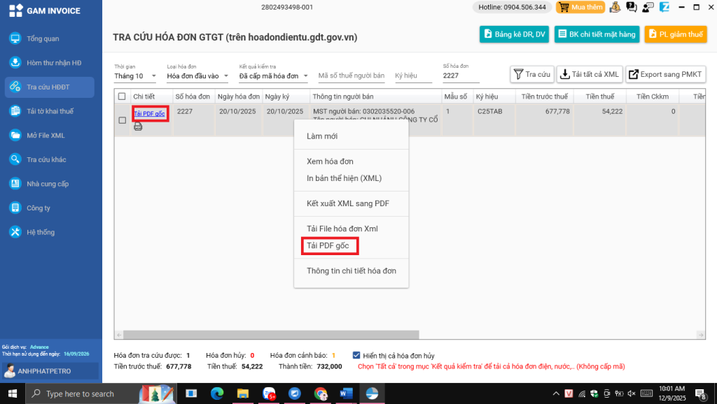Tick the select-all checkbox in the table header
The width and height of the screenshot is (717, 404).
click(x=122, y=96)
